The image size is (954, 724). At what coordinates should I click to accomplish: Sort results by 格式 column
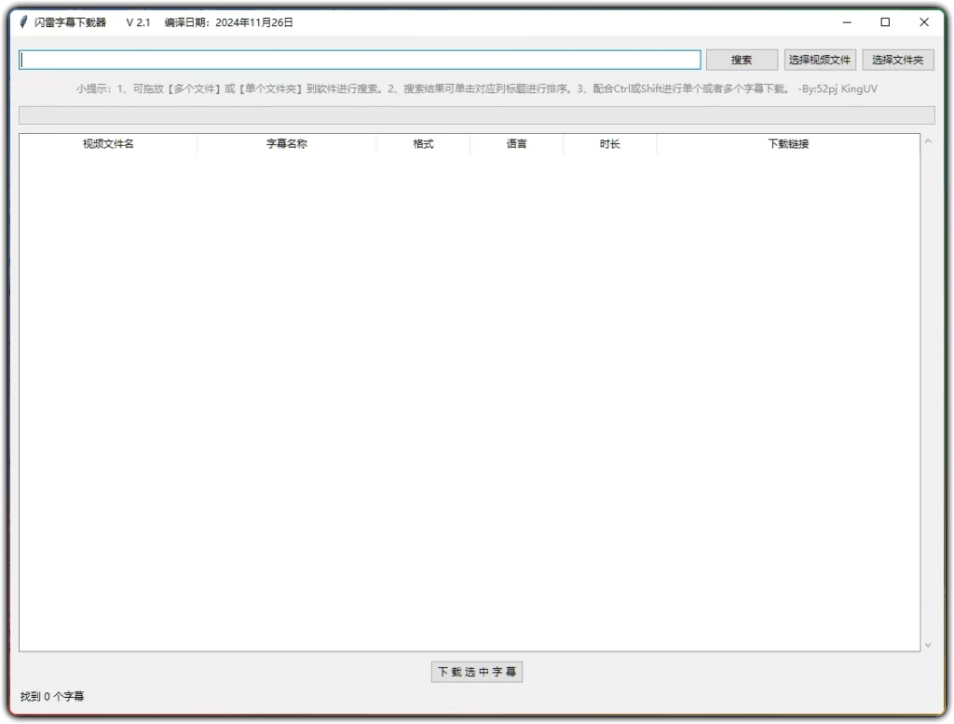pyautogui.click(x=422, y=143)
